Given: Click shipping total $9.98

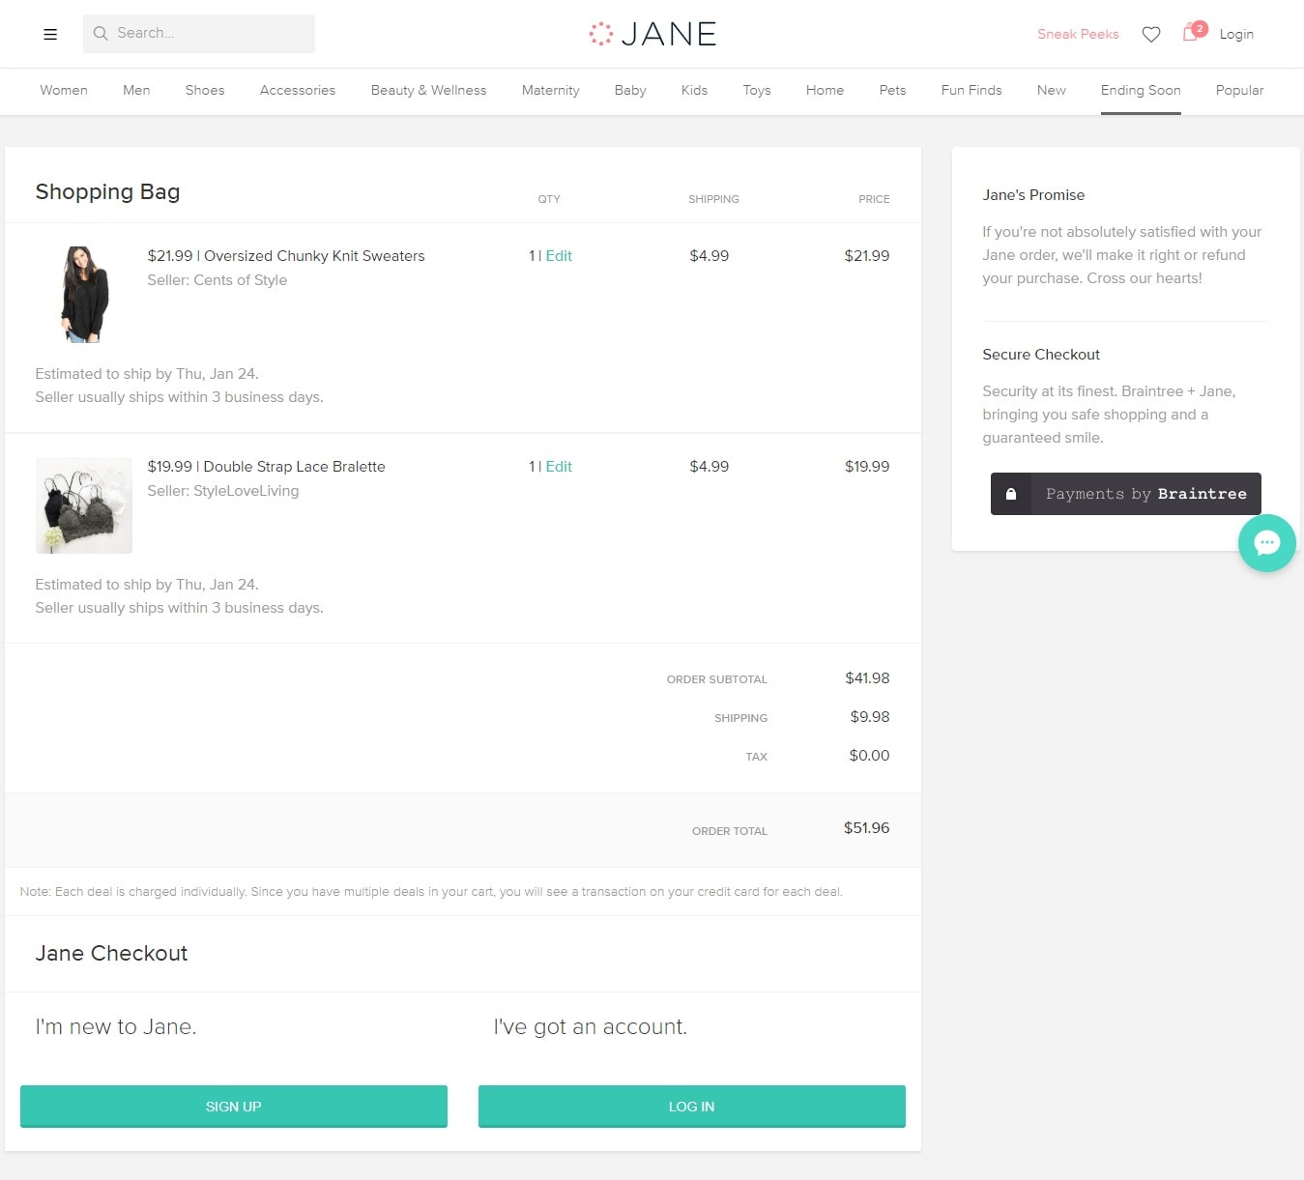Looking at the screenshot, I should 870,717.
